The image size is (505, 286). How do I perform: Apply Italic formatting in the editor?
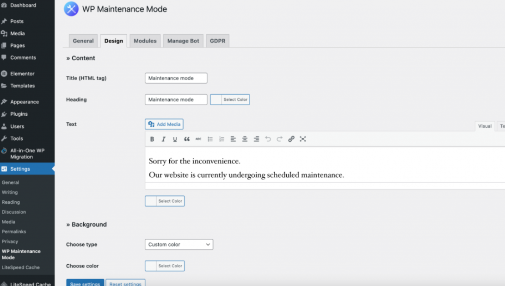(x=164, y=139)
